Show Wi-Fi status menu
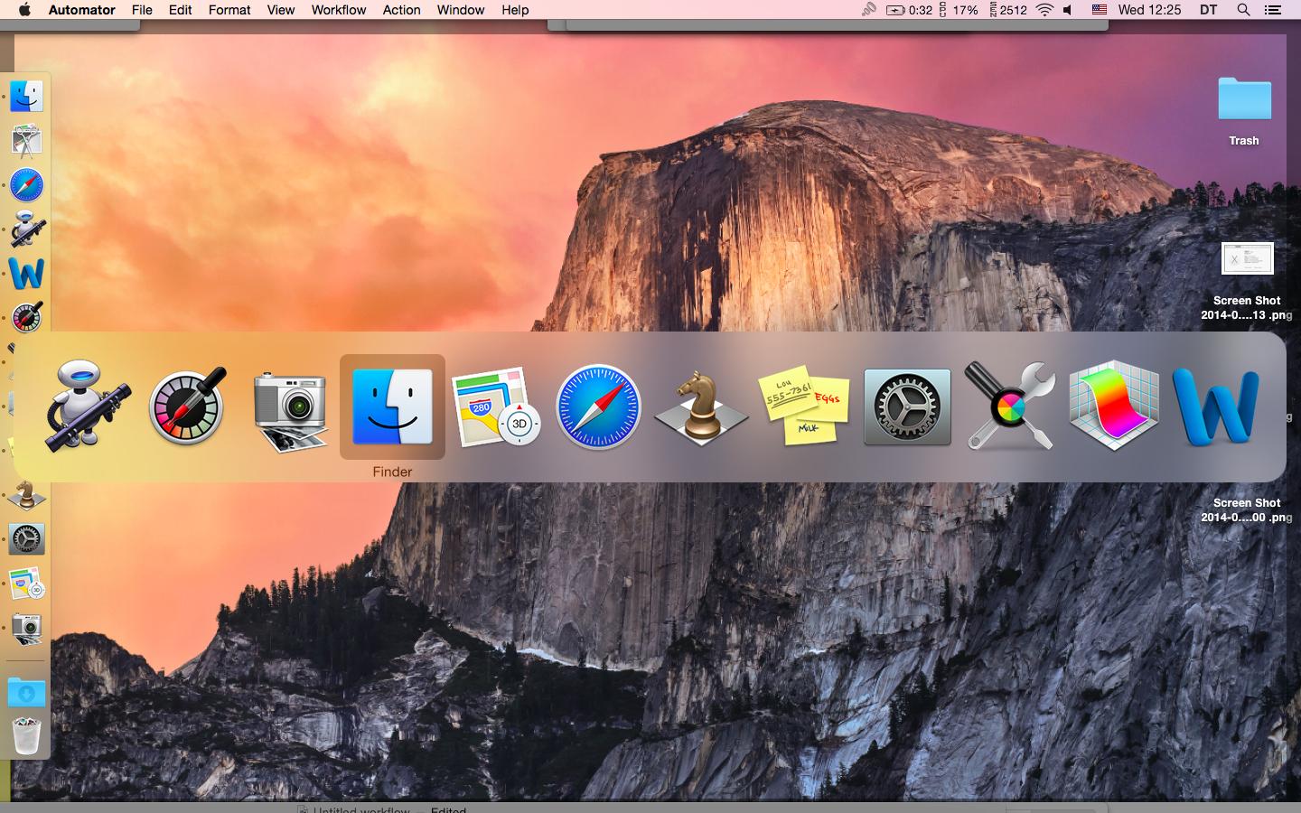The height and width of the screenshot is (813, 1301). [x=1045, y=10]
